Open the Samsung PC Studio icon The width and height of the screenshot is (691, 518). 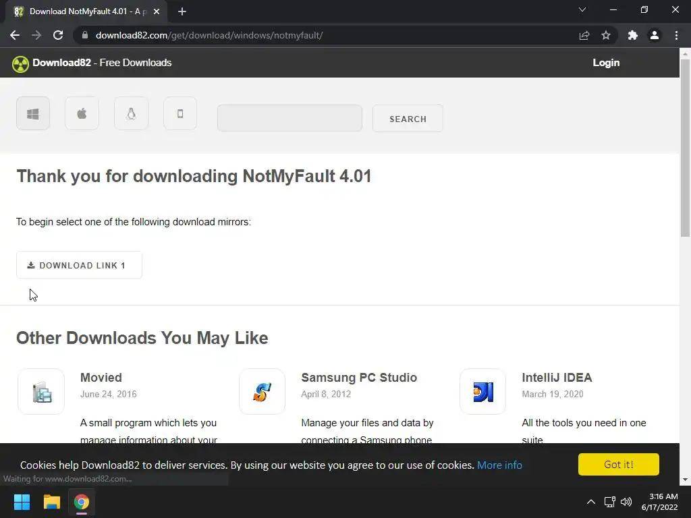(262, 391)
